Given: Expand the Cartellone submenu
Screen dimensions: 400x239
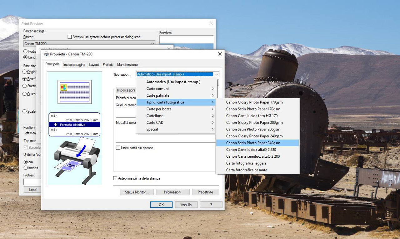Looking at the screenshot, I should (x=177, y=116).
